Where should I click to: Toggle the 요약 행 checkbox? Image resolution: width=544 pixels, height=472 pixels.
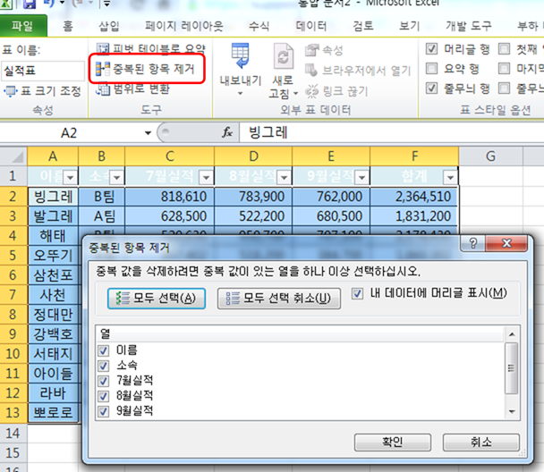[x=431, y=69]
